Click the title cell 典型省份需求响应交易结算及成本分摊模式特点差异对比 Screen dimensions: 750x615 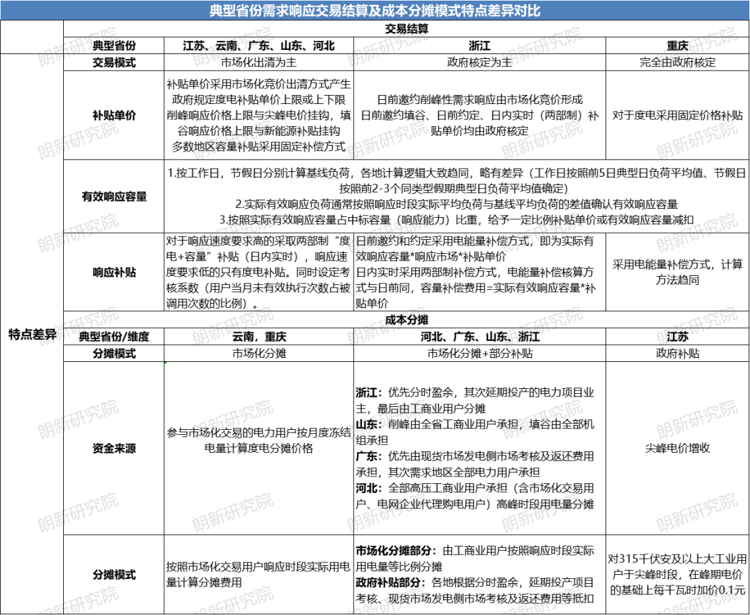tap(375, 12)
